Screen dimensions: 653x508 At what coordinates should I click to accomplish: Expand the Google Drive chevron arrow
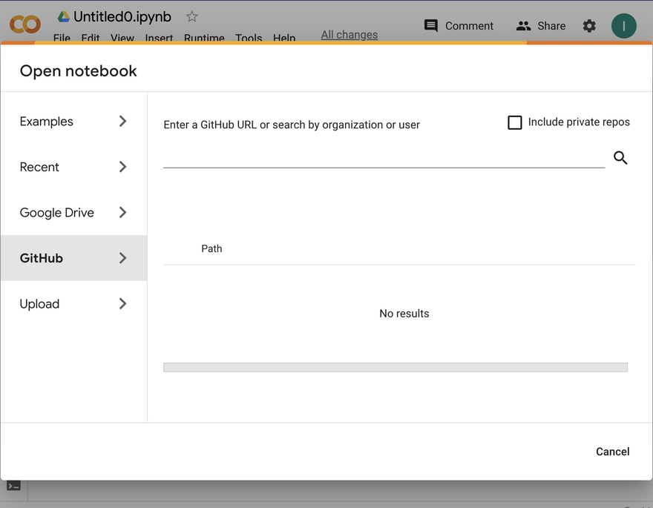point(122,213)
